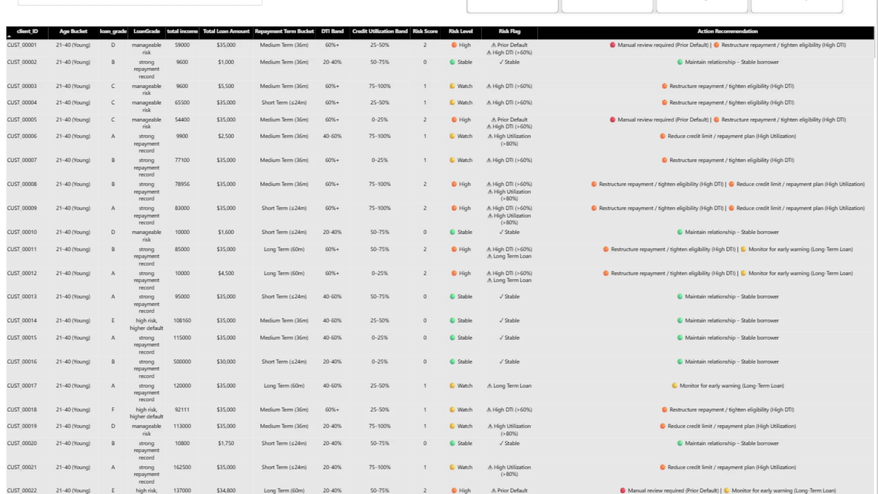878x494 pixels.
Task: Sort by Total Loan Amount header
Action: [x=226, y=32]
